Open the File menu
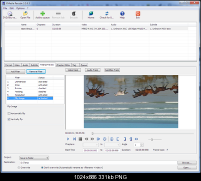Viewport: 201px width, 181px height. [x=5, y=8]
